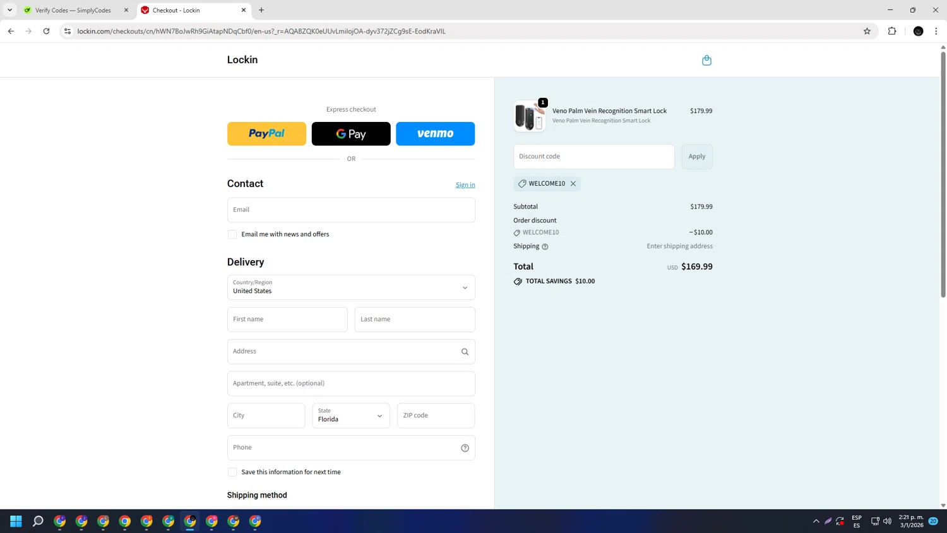Image resolution: width=947 pixels, height=533 pixels.
Task: Reload the checkout page
Action: (46, 31)
